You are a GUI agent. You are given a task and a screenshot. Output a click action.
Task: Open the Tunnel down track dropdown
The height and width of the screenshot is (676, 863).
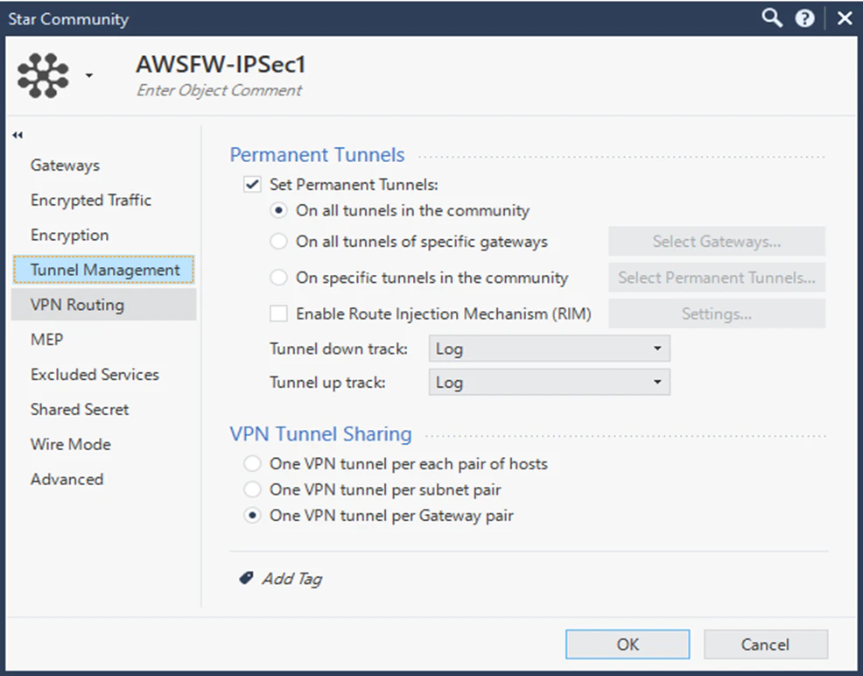click(x=550, y=349)
